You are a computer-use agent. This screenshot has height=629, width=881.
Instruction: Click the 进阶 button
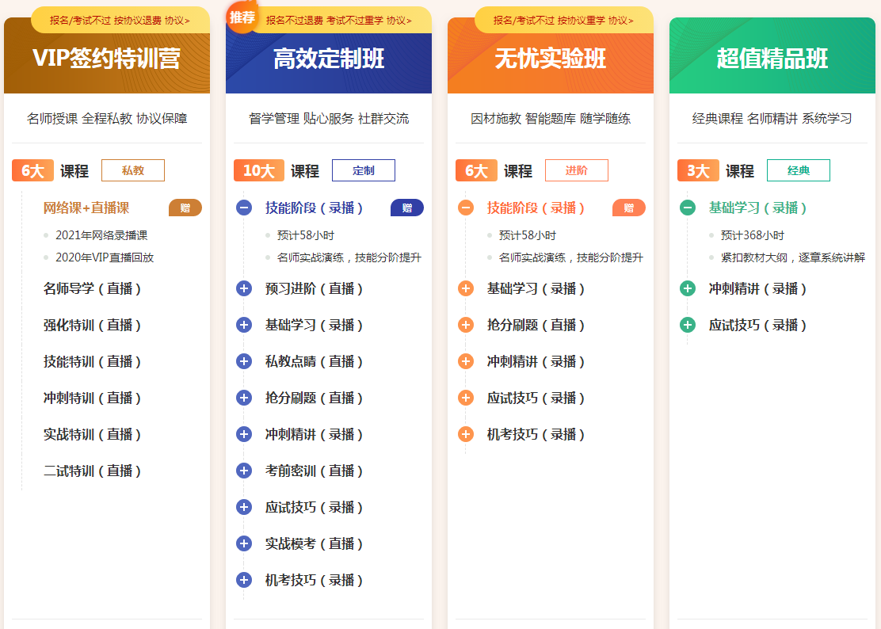576,170
